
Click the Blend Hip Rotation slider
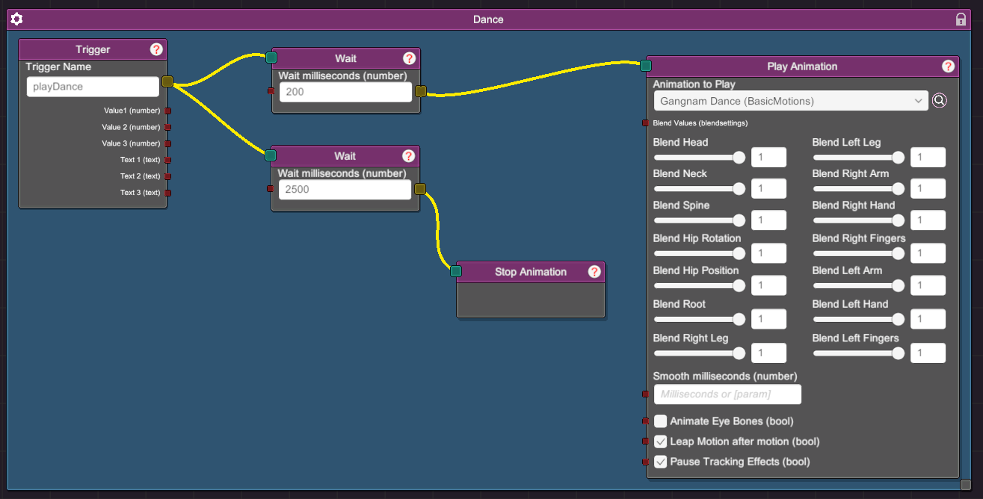pyautogui.click(x=700, y=253)
